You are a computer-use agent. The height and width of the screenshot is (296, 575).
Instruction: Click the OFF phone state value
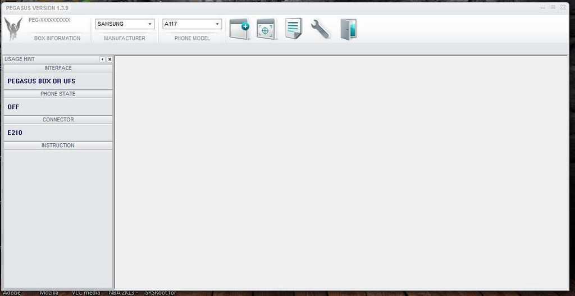(x=13, y=107)
